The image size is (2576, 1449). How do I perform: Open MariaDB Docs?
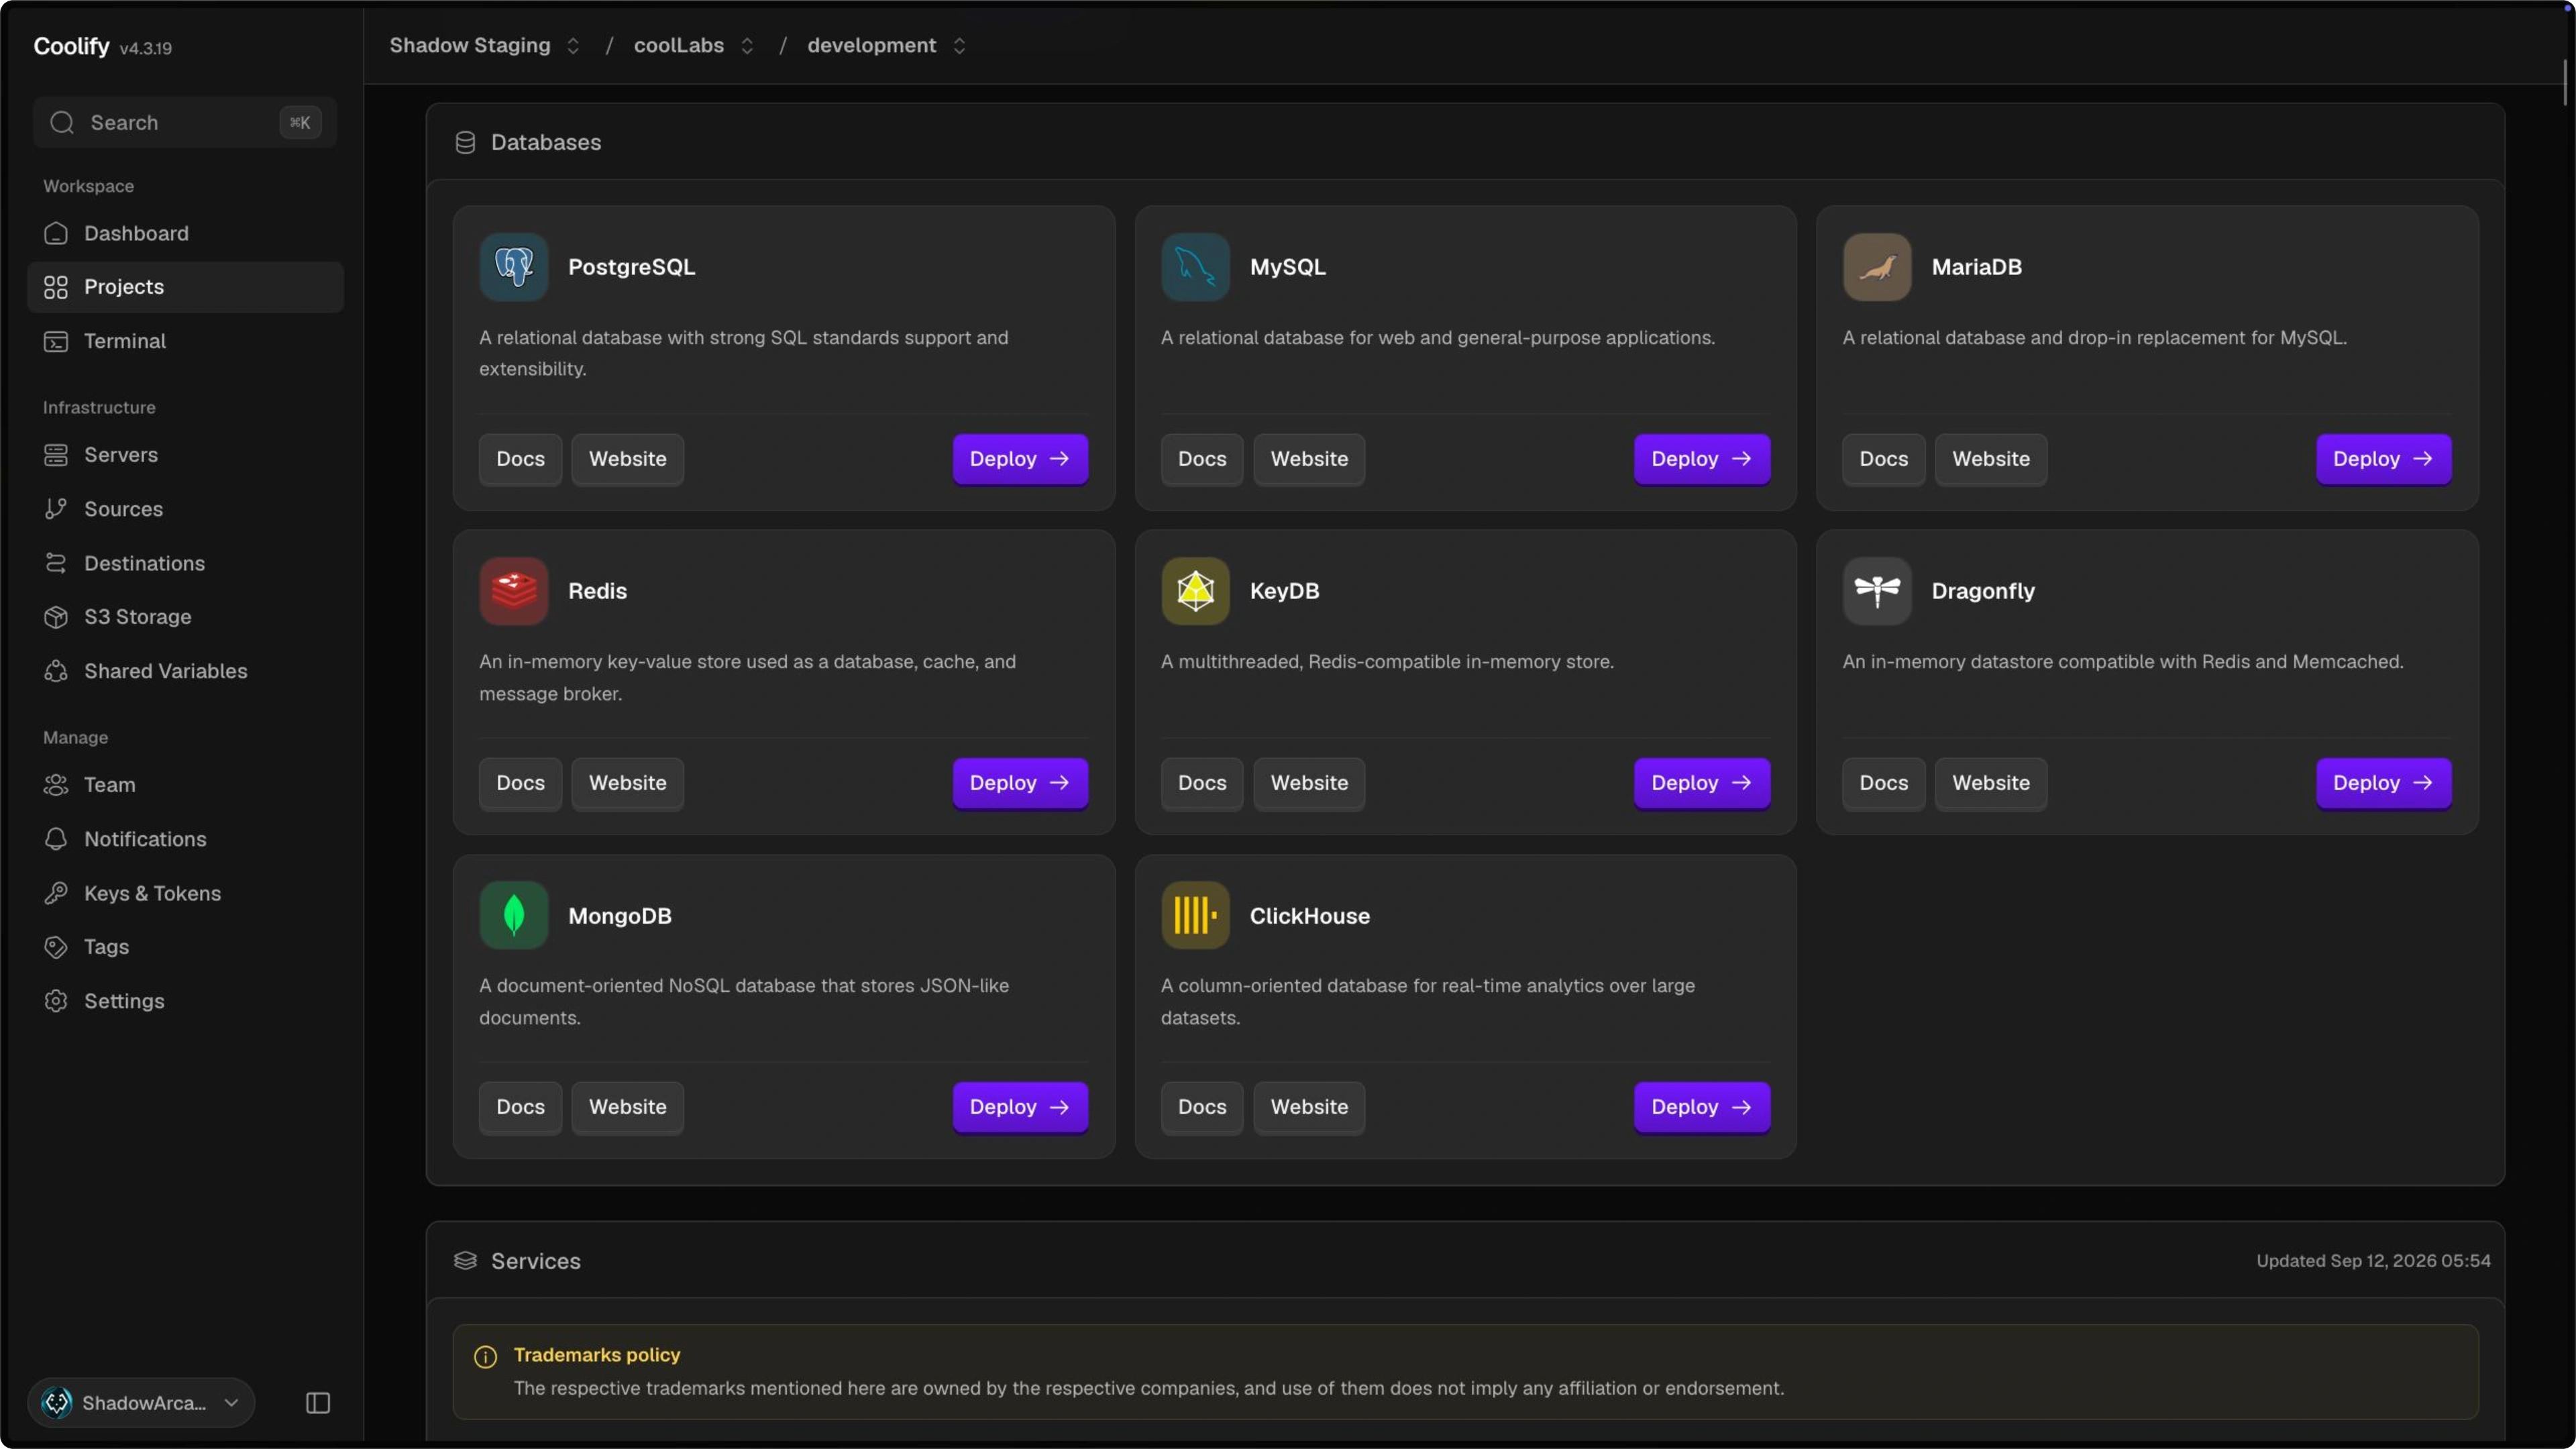coord(1884,459)
